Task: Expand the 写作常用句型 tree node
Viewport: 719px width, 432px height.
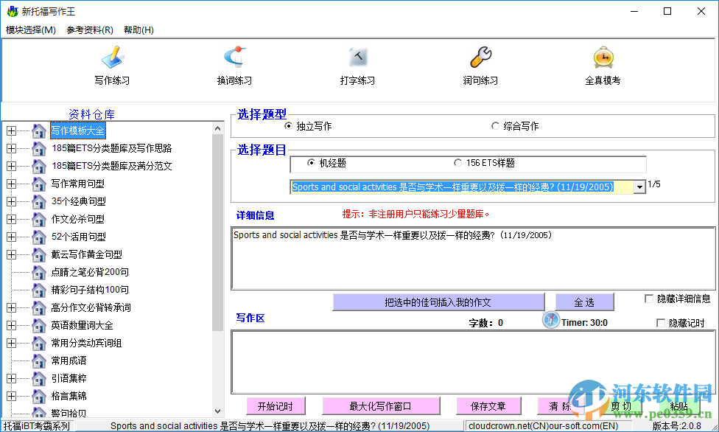Action: click(x=10, y=184)
